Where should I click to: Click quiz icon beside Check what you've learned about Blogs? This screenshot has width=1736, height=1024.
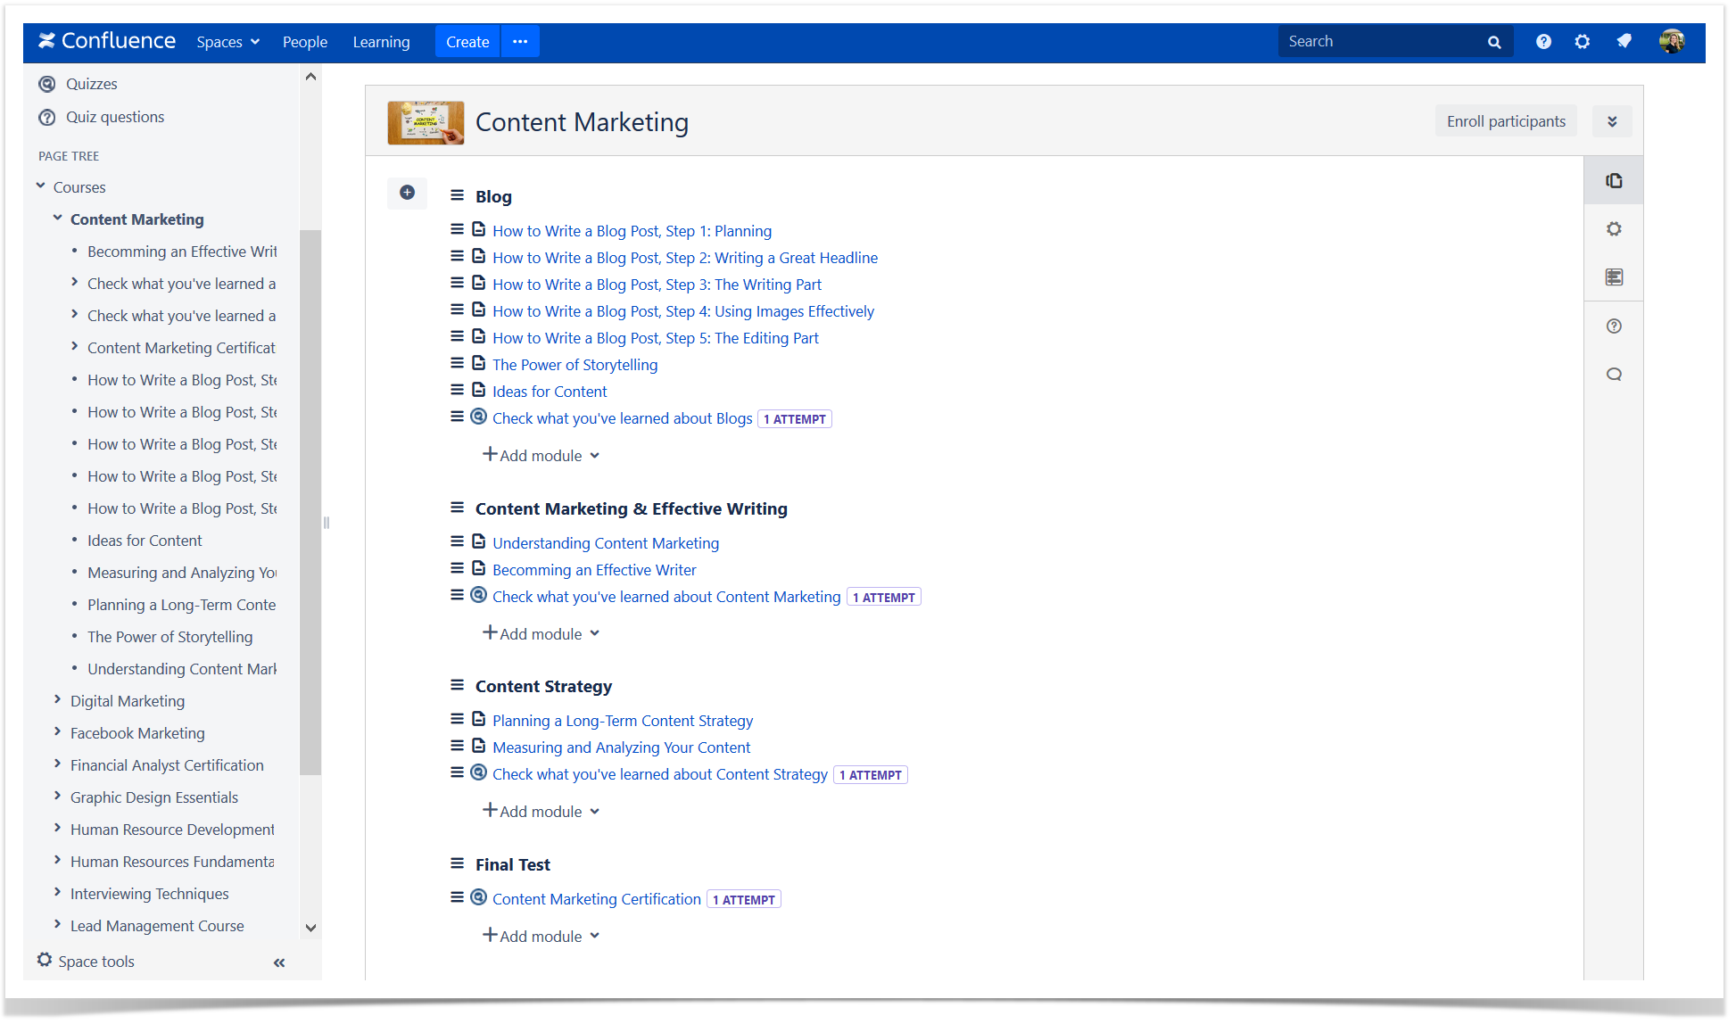pos(479,417)
